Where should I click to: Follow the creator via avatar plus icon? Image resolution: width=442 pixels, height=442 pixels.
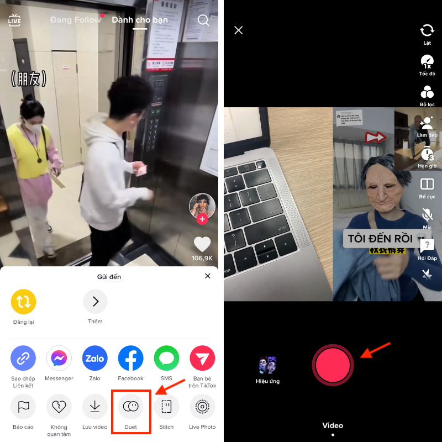(x=202, y=219)
